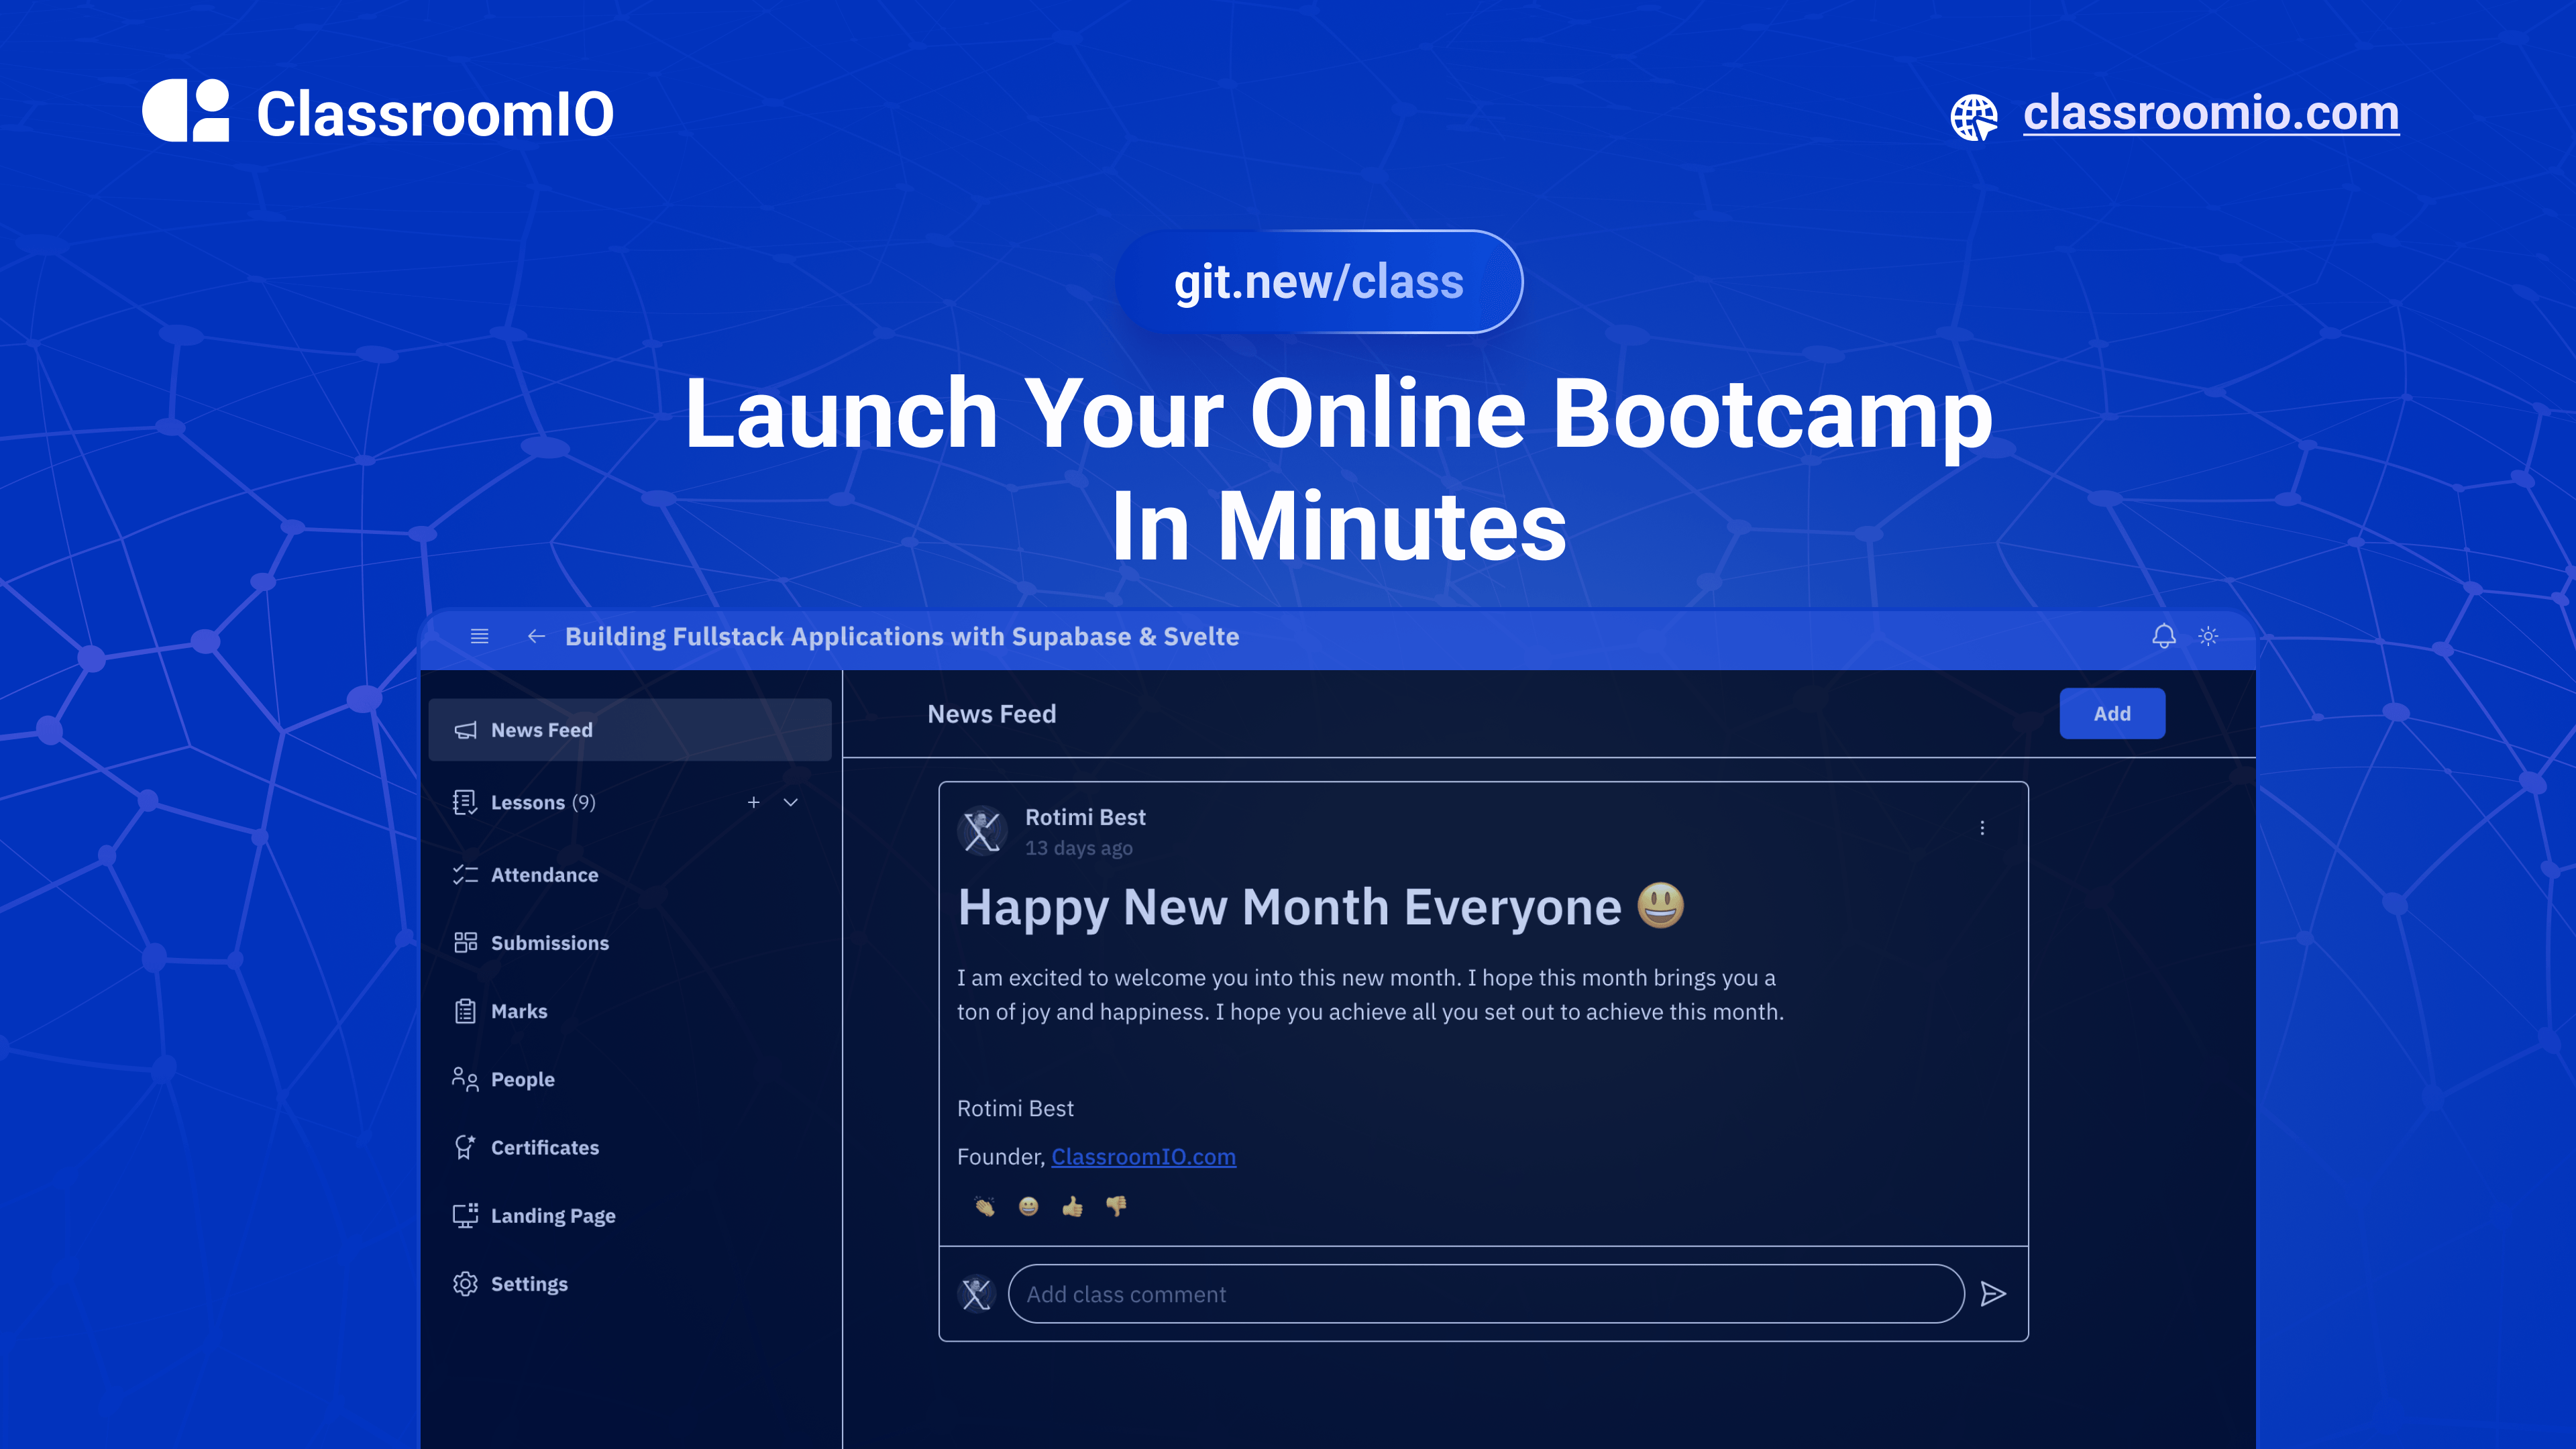This screenshot has height=1449, width=2576.
Task: Click the 'News Feed' page heading
Action: (x=992, y=713)
